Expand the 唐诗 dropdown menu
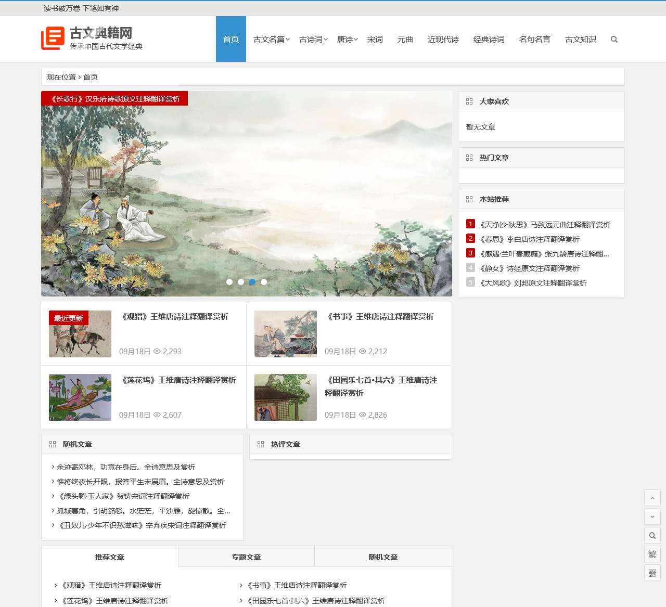666x607 pixels. (x=347, y=40)
